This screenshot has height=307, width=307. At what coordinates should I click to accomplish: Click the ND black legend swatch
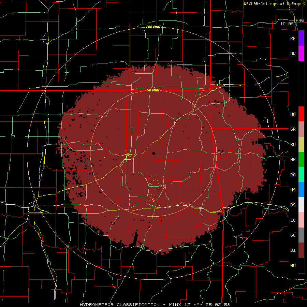point(301,265)
